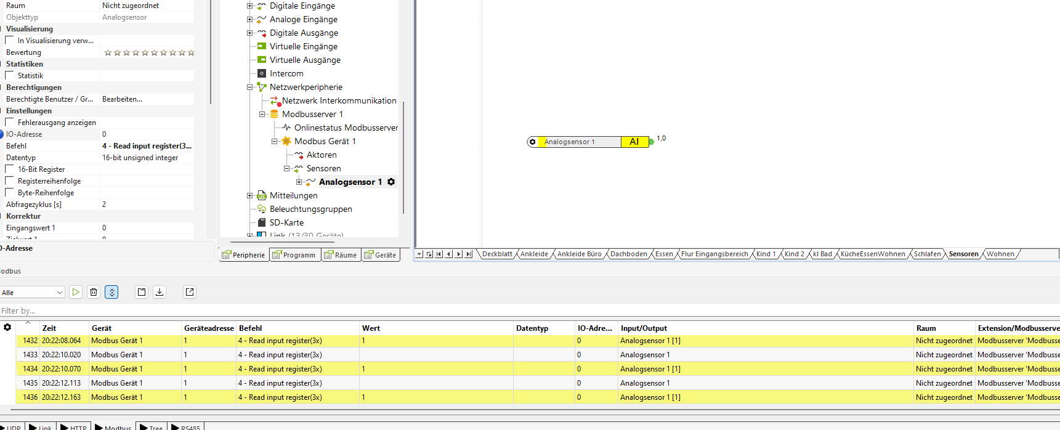Image resolution: width=1060 pixels, height=430 pixels.
Task: Tick the Byte-Reihenfolge checkbox
Action: tap(9, 192)
